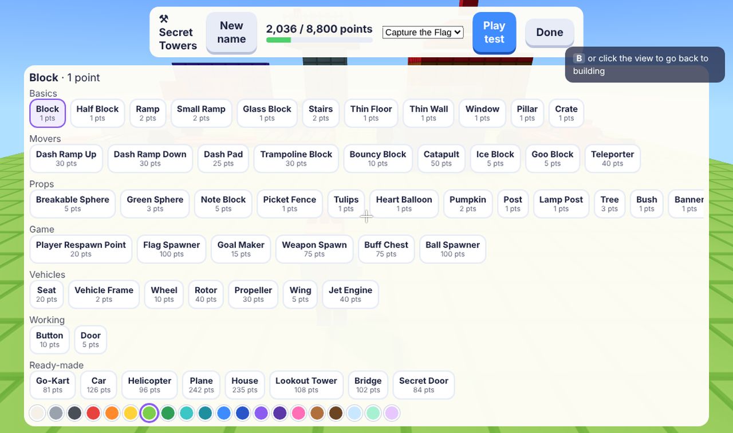Select the ready-made Secret Door
The image size is (733, 433).
[424, 384]
